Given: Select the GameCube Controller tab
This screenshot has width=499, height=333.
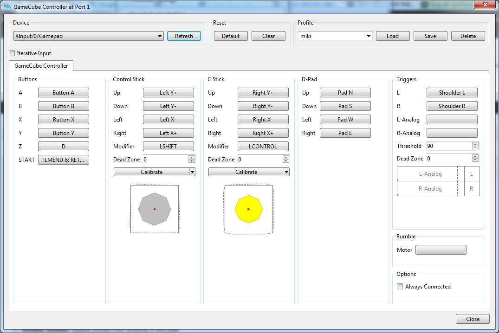Looking at the screenshot, I should [41, 66].
